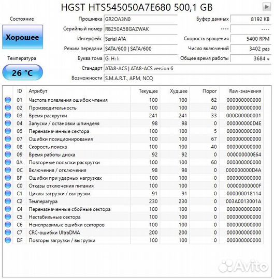
Task: Select row Запуски / остановки шпинделя
Action: [133, 123]
